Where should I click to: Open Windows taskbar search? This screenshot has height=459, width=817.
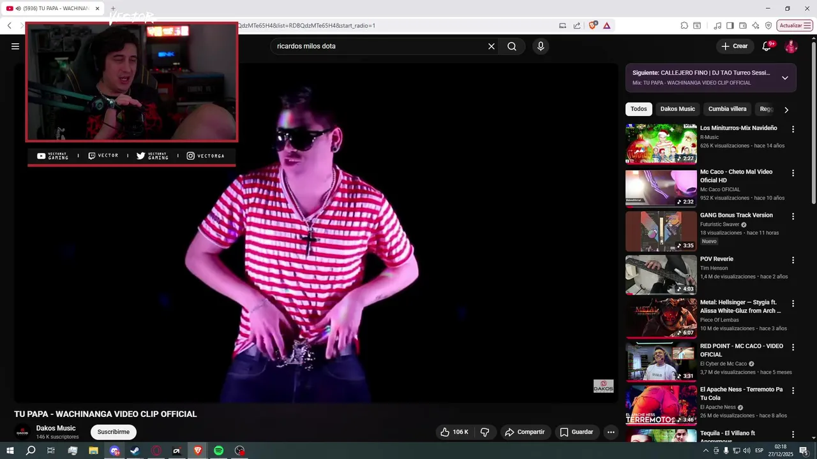pyautogui.click(x=31, y=451)
